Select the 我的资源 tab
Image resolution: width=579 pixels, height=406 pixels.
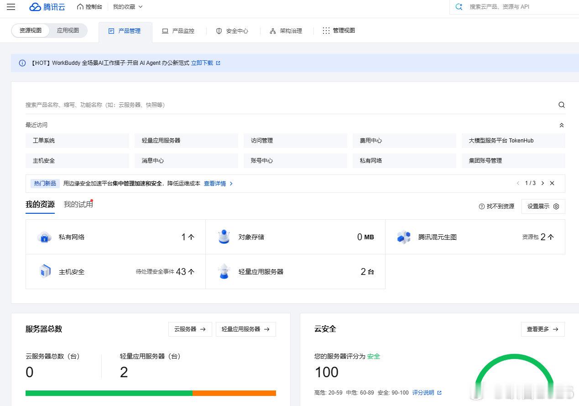40,205
